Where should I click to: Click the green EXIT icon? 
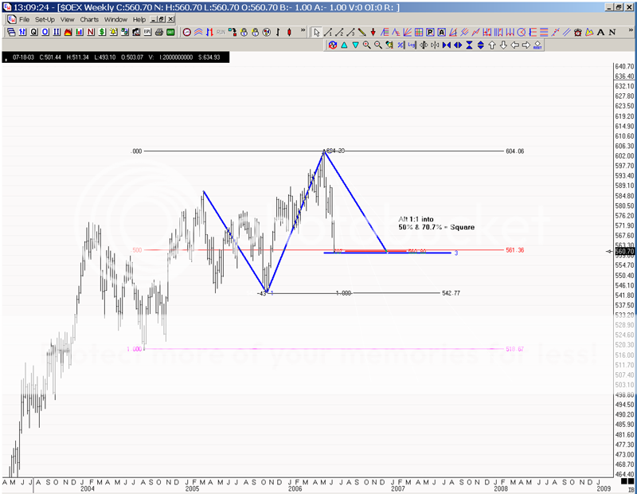pos(170,32)
